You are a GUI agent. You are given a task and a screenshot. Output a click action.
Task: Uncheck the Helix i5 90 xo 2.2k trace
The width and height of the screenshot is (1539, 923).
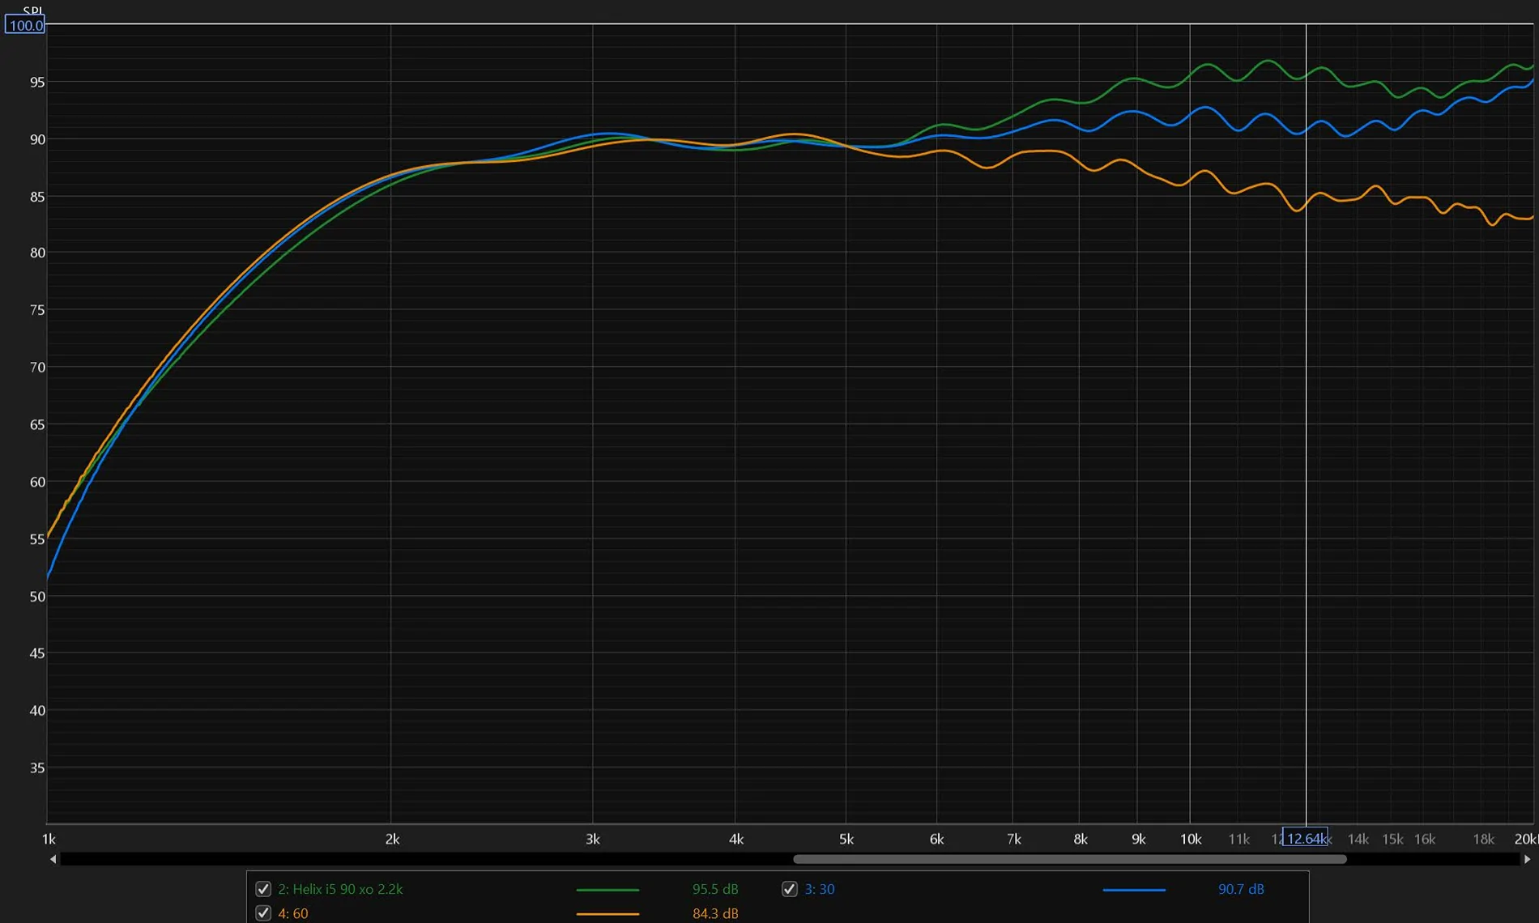(x=263, y=889)
